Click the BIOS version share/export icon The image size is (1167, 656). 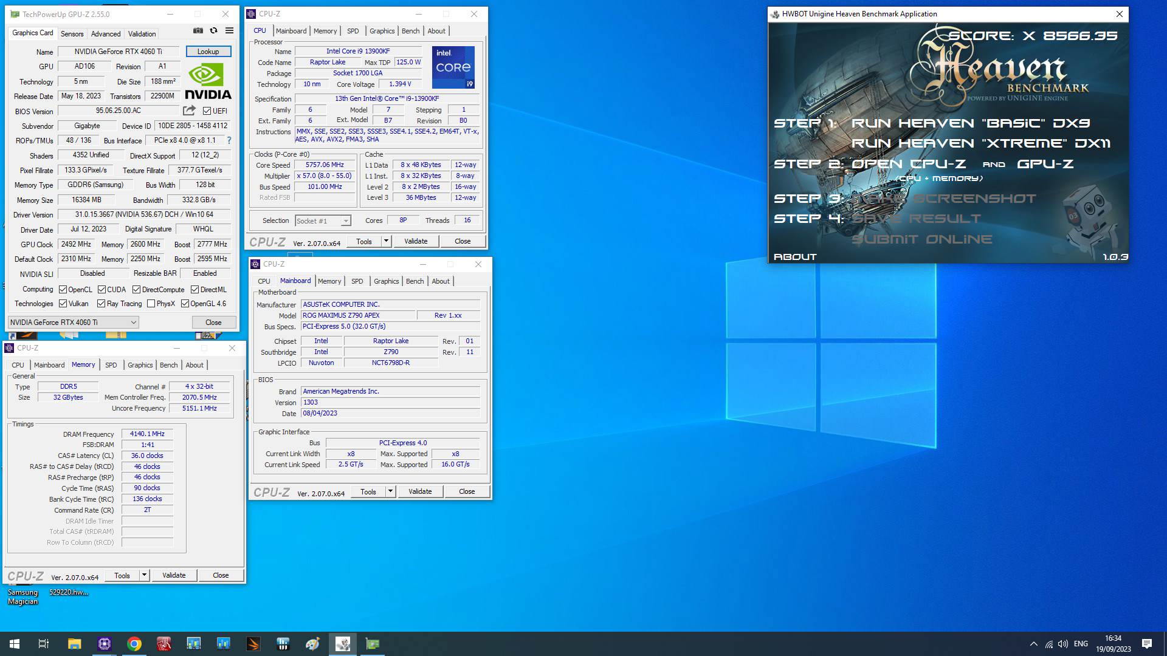tap(189, 111)
